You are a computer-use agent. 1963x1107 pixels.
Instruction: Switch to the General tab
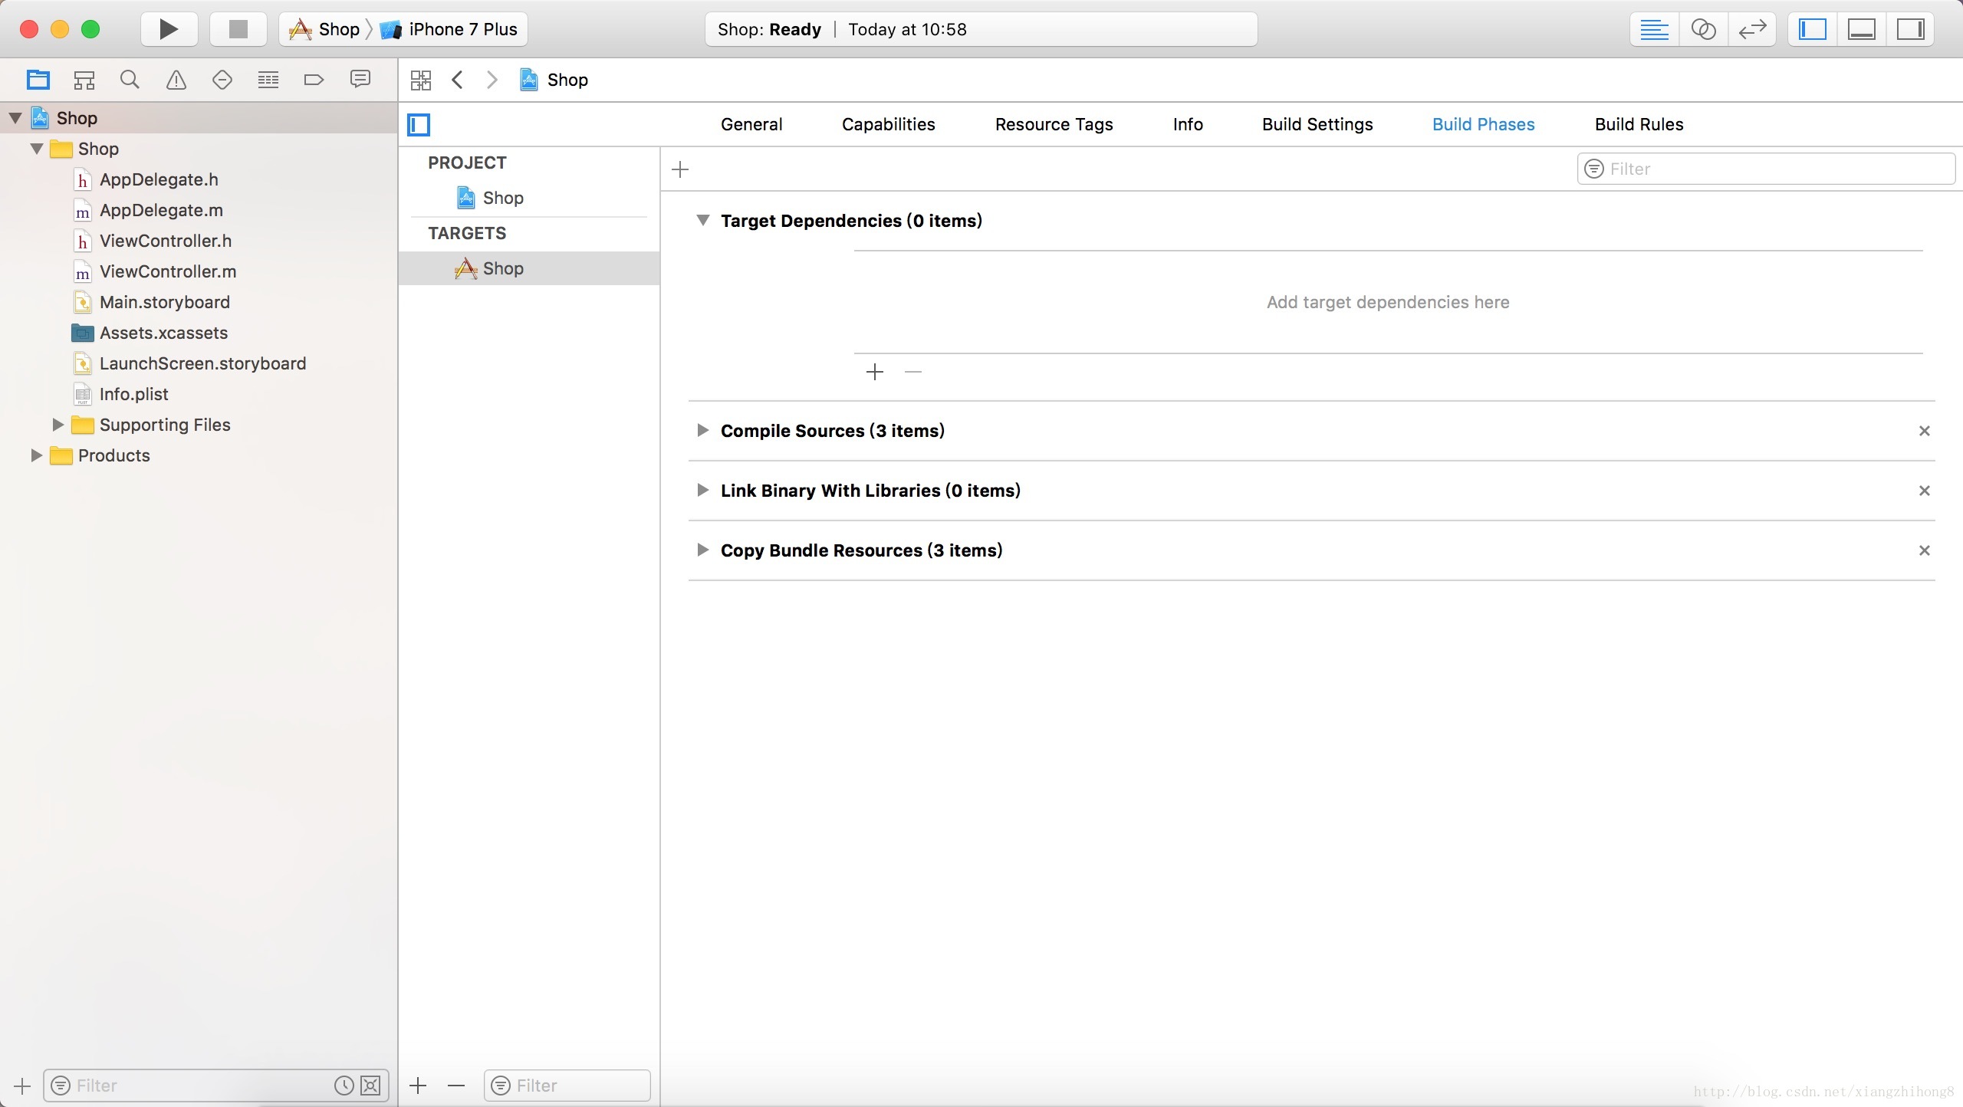pos(751,124)
